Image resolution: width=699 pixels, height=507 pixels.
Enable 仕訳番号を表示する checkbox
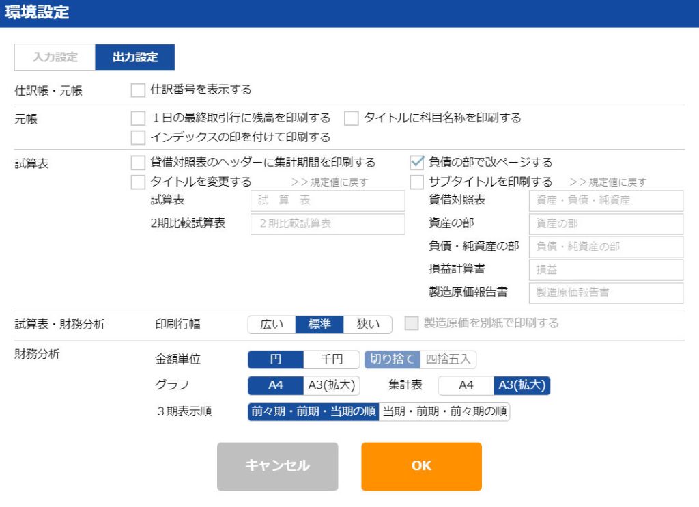[138, 90]
